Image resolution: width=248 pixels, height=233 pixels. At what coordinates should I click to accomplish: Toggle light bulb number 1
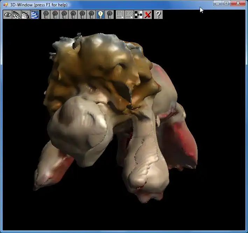pyautogui.click(x=46, y=14)
